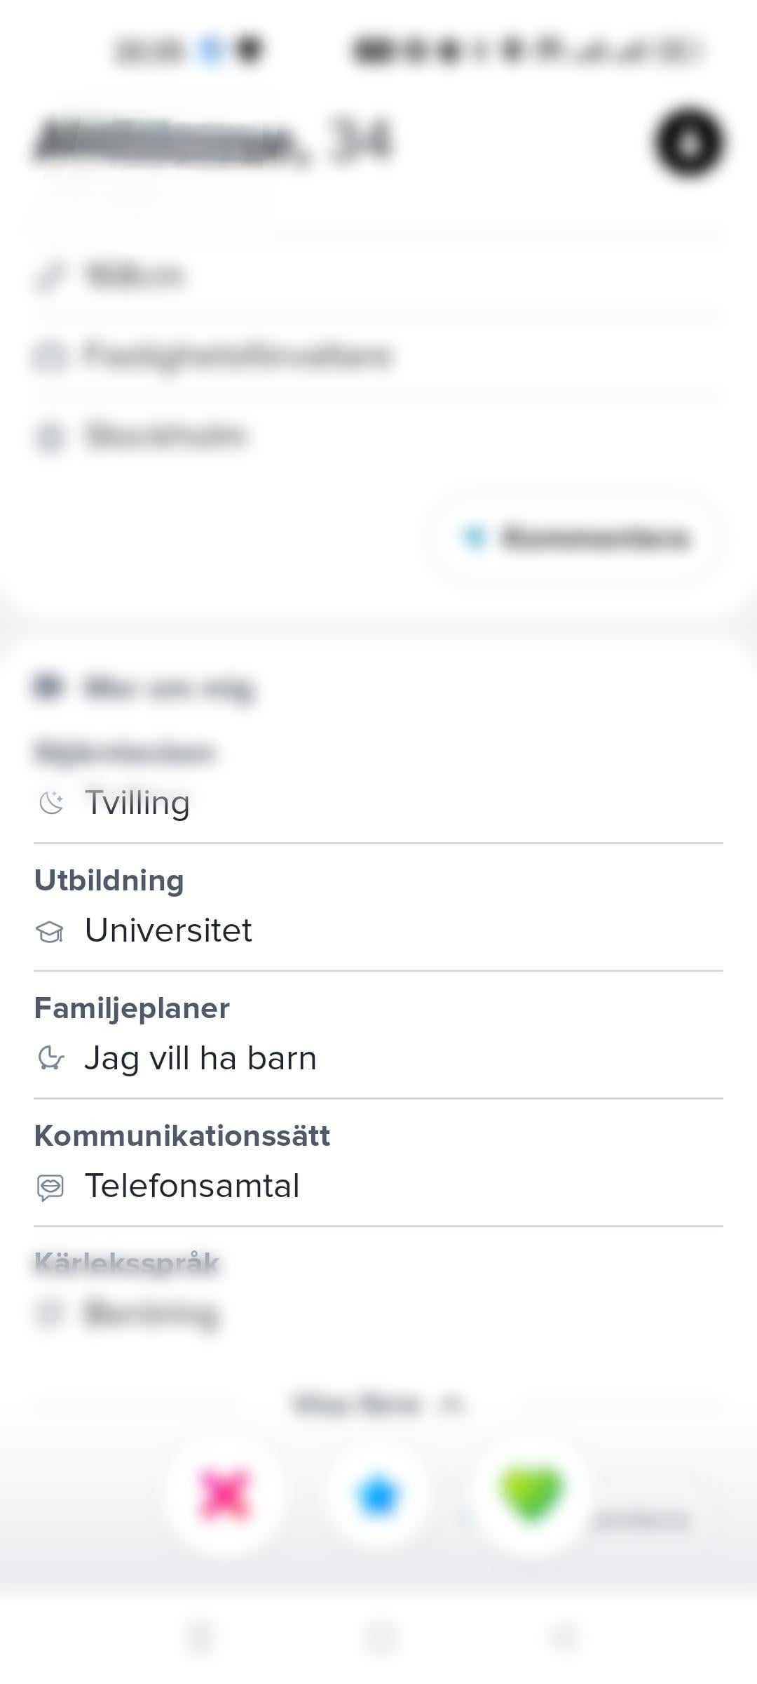Click the Familjeplaner section heading

point(132,1008)
